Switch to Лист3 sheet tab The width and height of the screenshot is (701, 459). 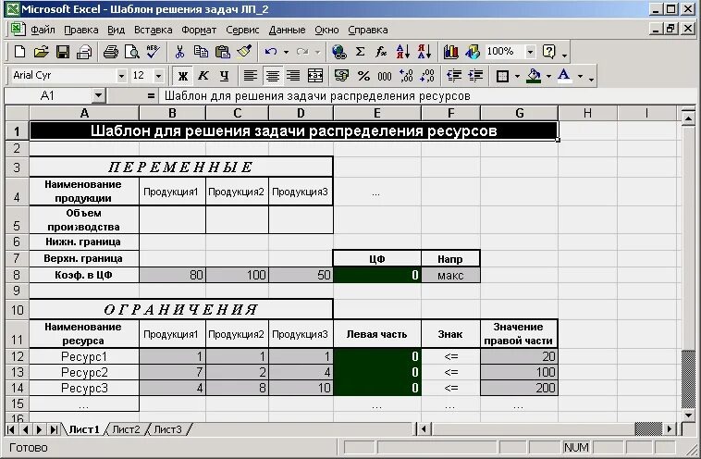(x=167, y=429)
